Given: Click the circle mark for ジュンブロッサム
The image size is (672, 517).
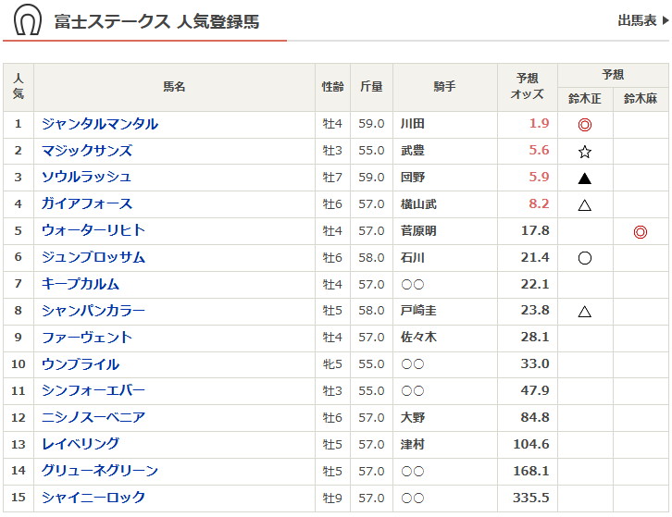Looking at the screenshot, I should point(584,258).
